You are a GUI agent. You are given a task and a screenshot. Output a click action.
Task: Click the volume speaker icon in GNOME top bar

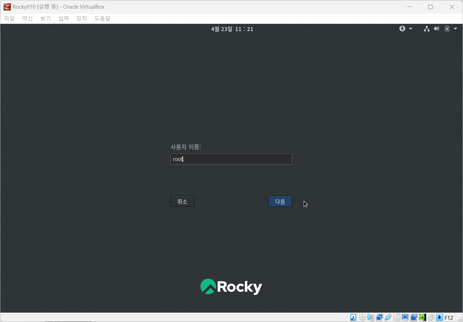(437, 29)
